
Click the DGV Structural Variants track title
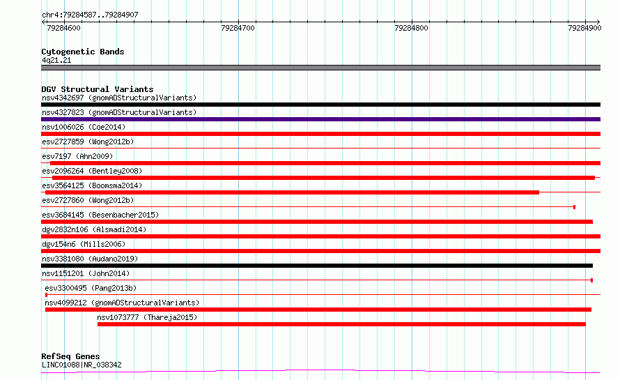98,89
